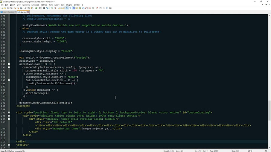
Task: Open the Language menu
Action: point(35,5)
